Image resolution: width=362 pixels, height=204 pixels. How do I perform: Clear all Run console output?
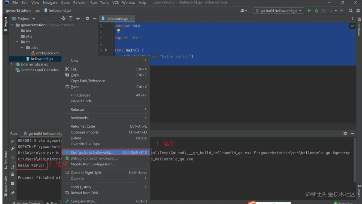12,174
